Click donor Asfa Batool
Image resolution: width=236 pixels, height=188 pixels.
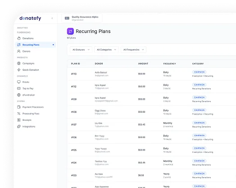(x=101, y=73)
